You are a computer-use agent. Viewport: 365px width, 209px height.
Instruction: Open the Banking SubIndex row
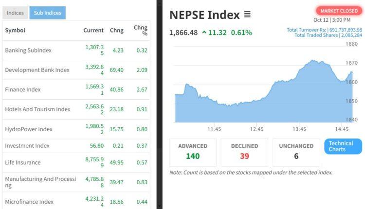[28, 50]
